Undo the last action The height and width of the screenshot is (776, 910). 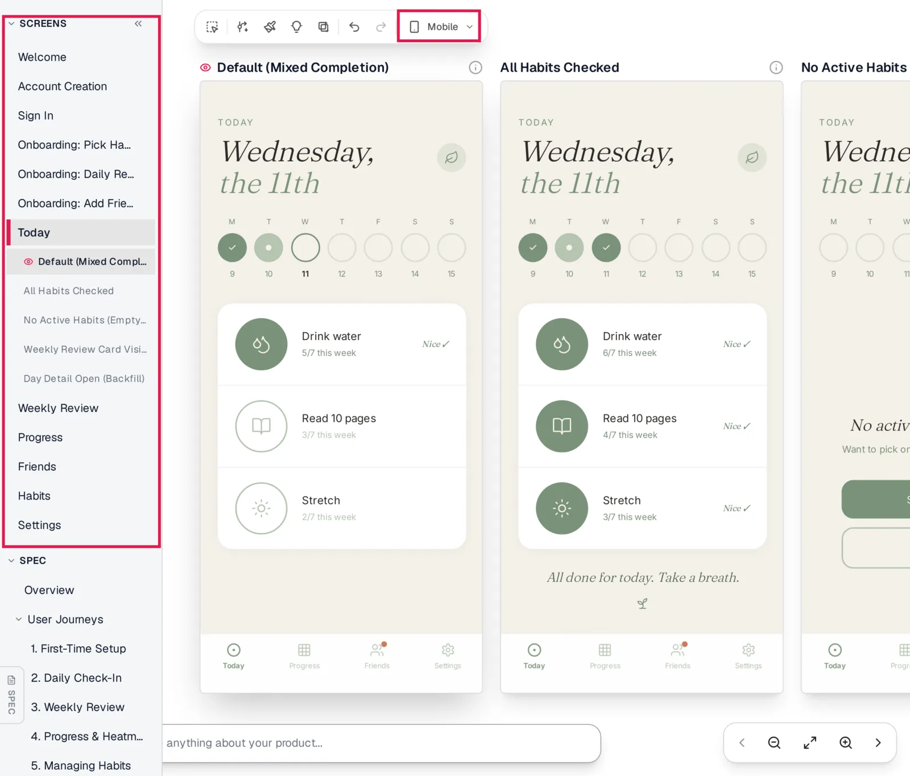point(354,27)
